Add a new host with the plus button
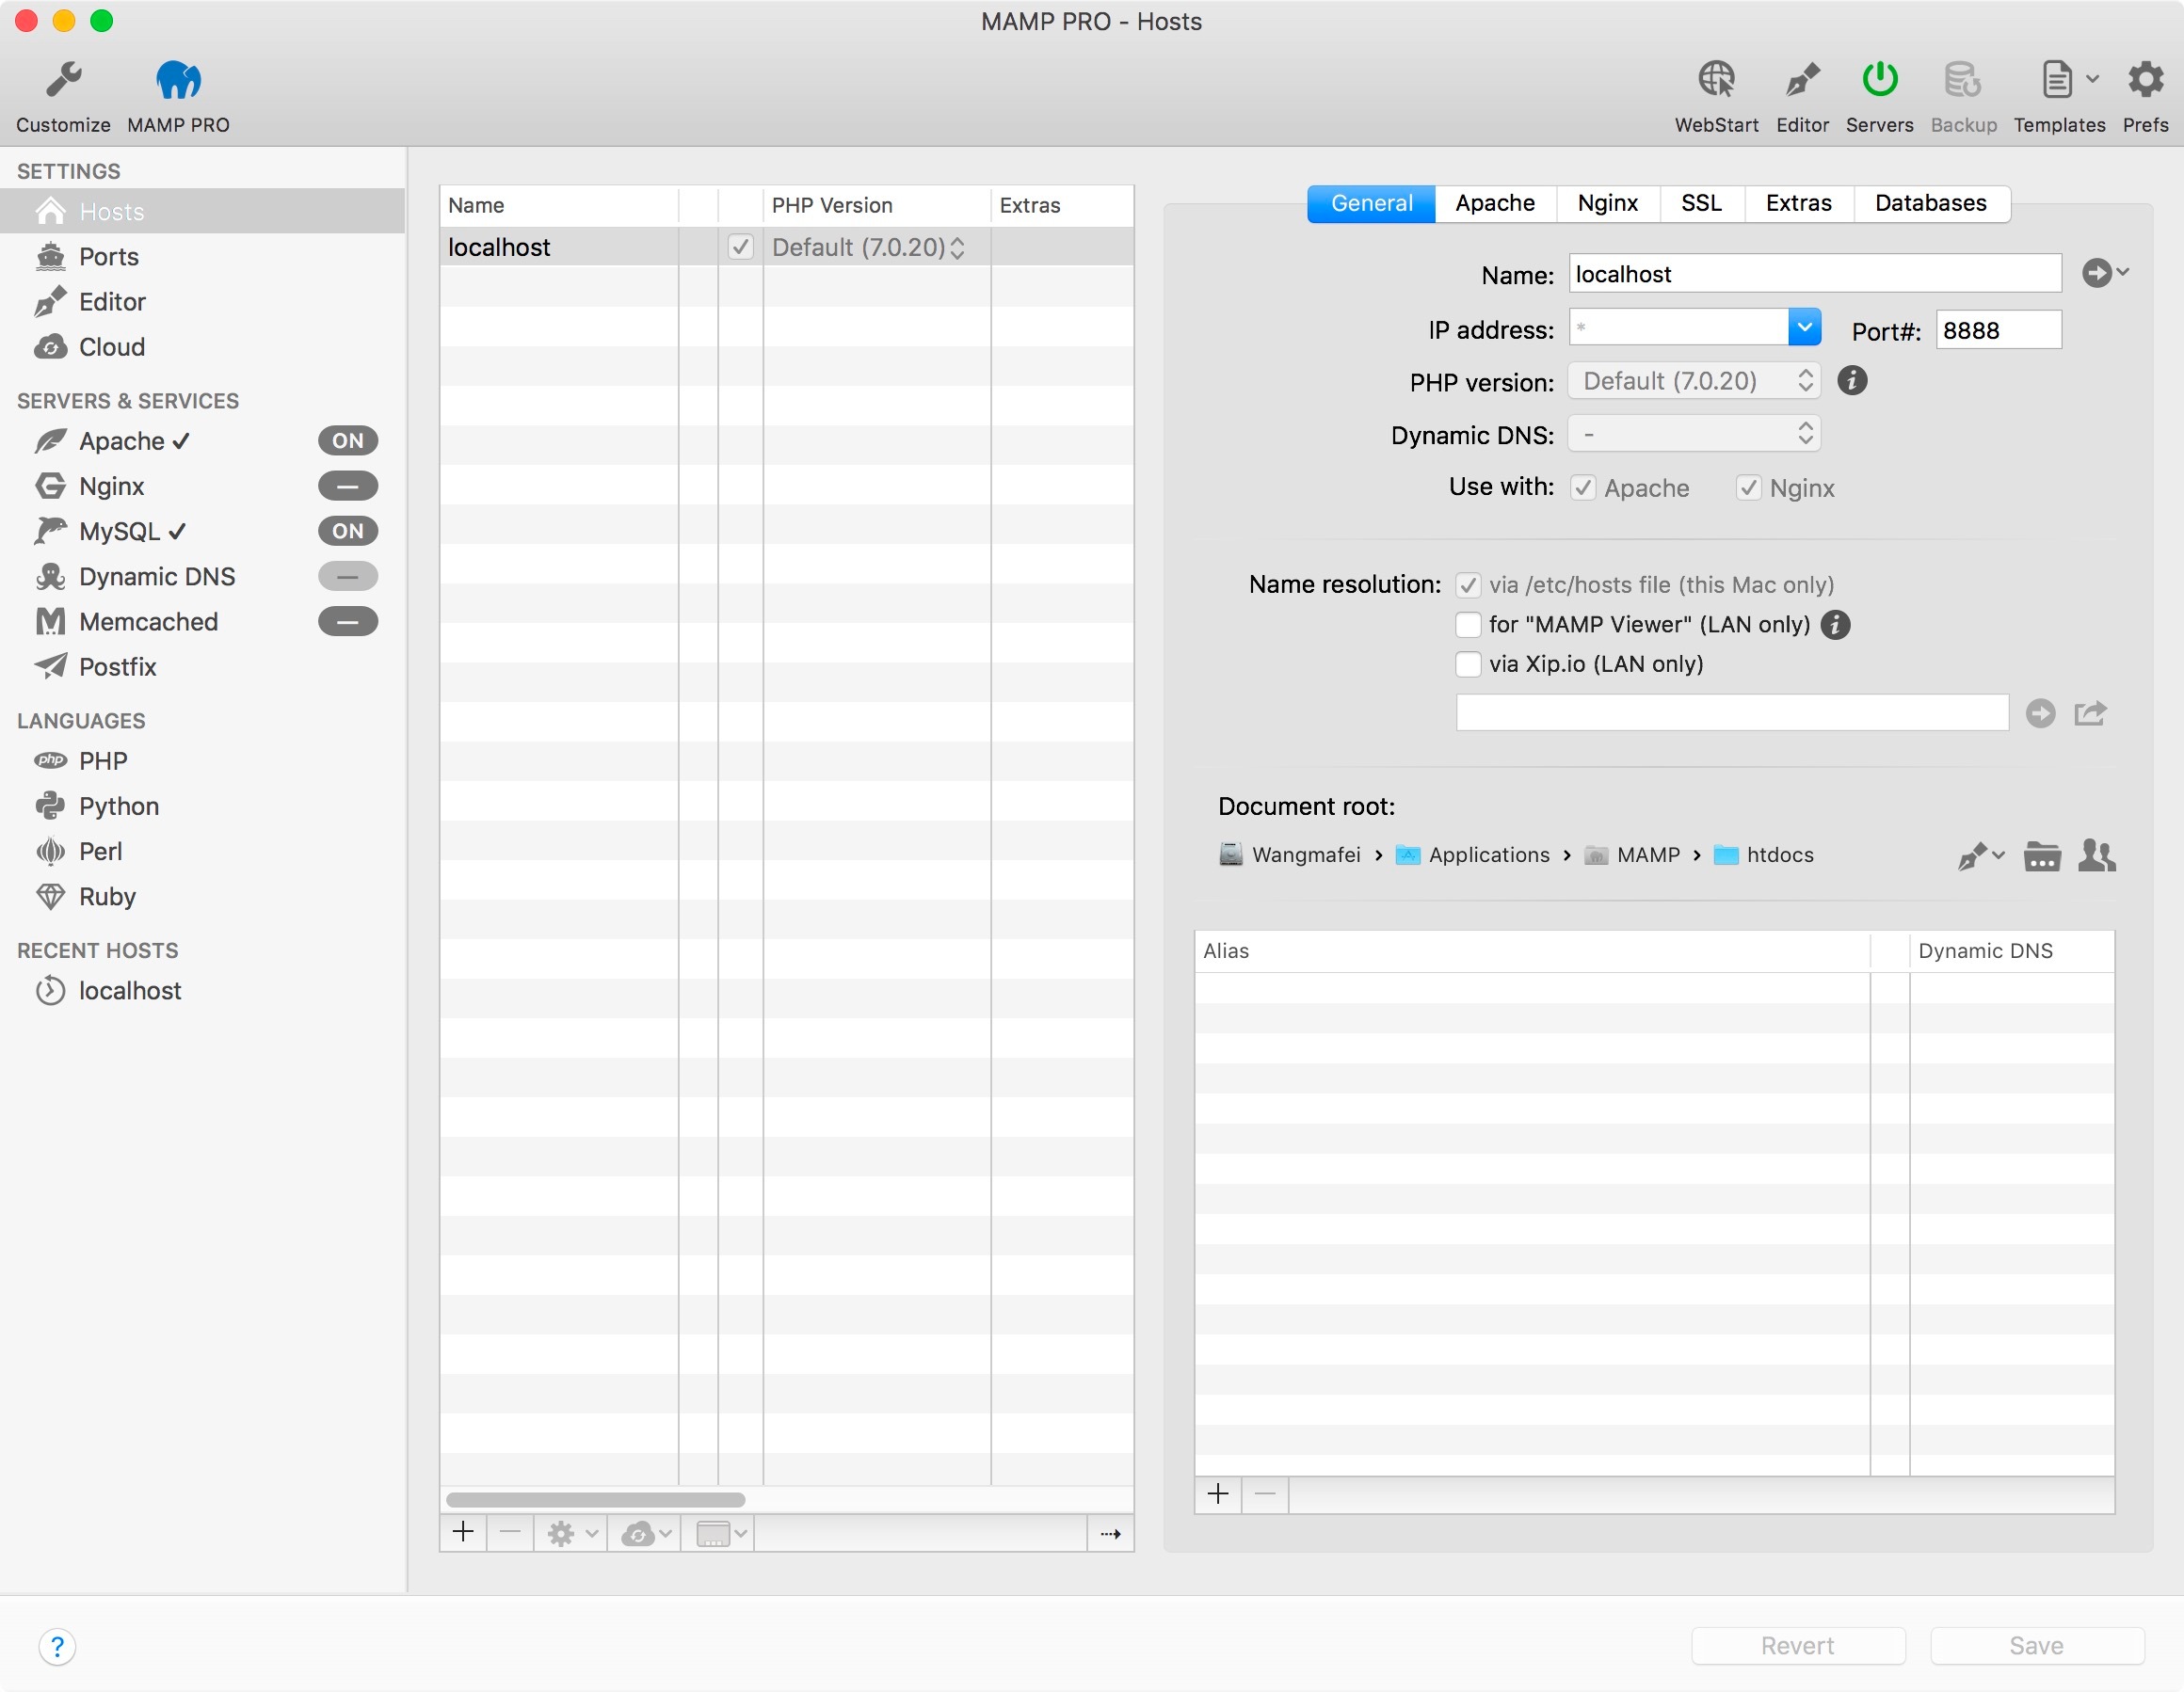 (463, 1532)
